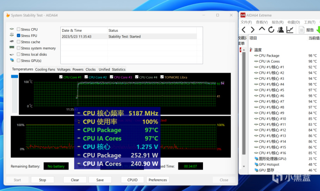320x191 pixels.
Task: Click the 当前值 column header
Action: [x=314, y=38]
